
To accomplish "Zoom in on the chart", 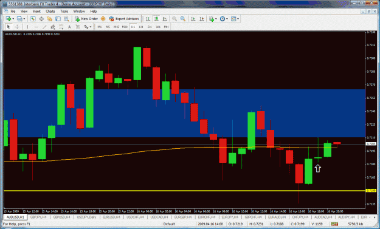I will 174,19.
